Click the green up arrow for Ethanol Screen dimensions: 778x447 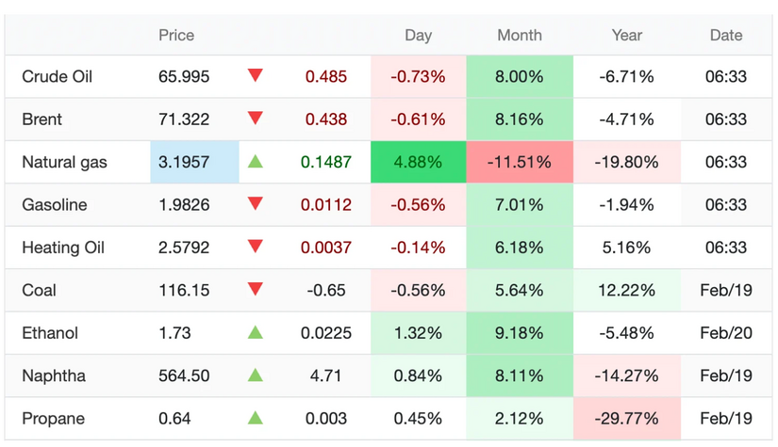[x=255, y=333]
